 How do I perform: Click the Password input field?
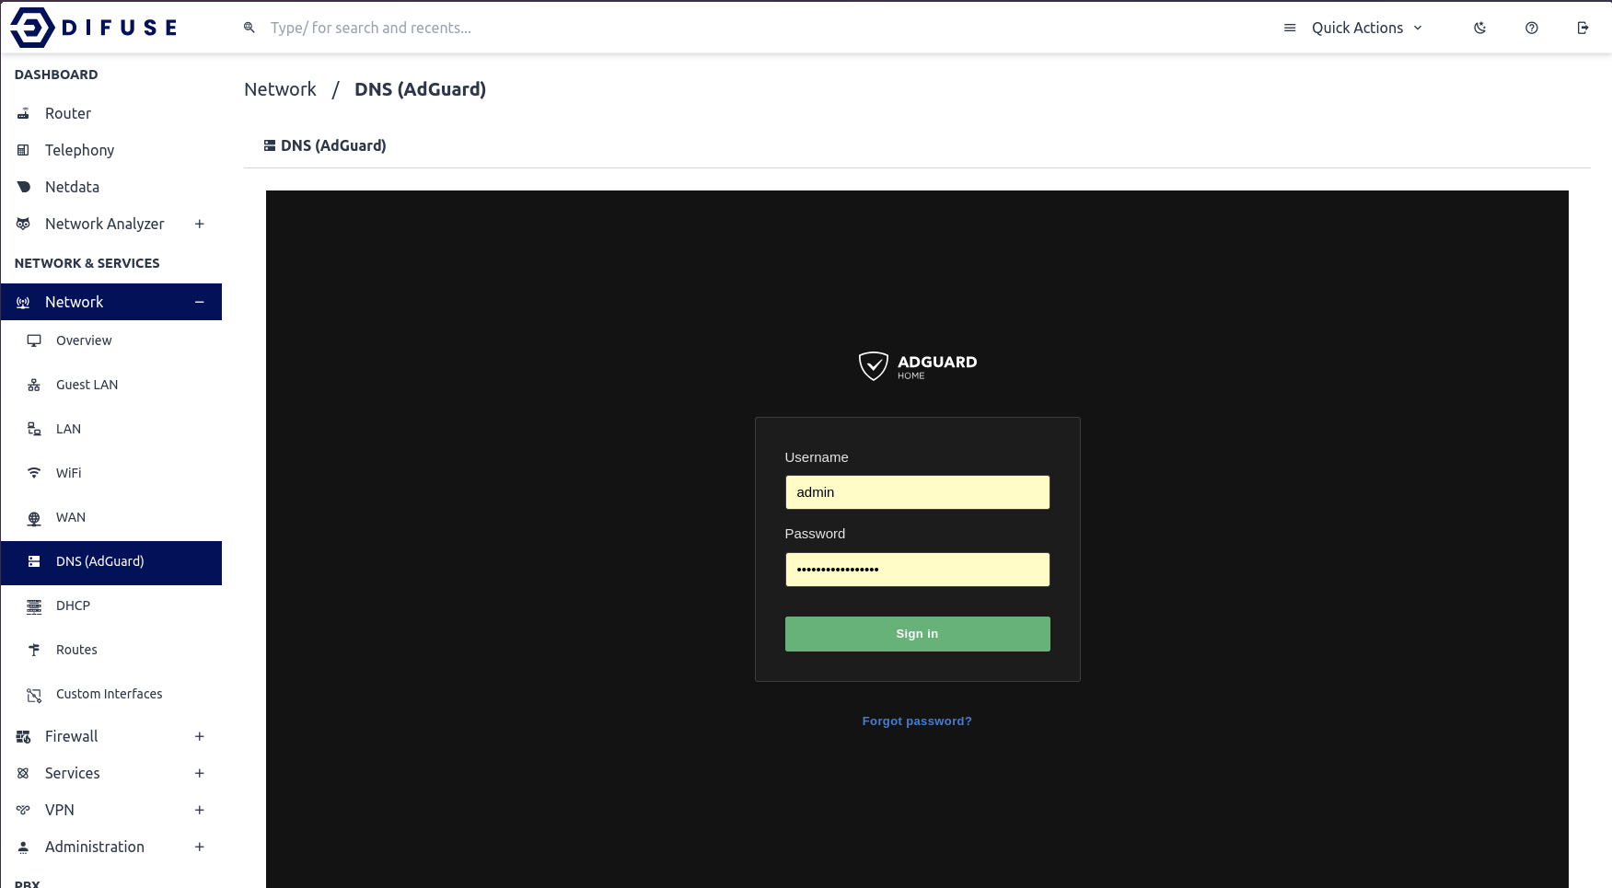pyautogui.click(x=917, y=570)
